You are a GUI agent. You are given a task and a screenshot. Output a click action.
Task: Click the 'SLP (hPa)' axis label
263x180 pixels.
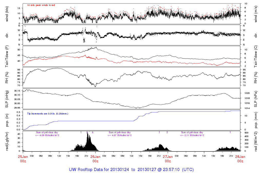click(256, 99)
